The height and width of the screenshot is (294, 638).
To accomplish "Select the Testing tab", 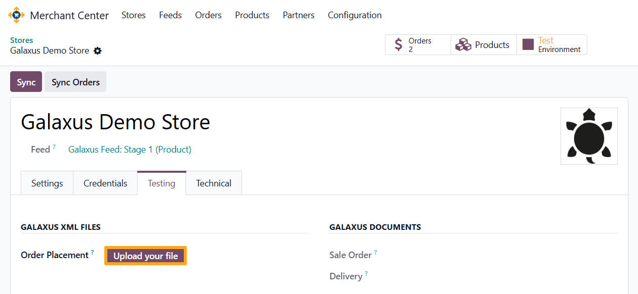I will (x=162, y=183).
